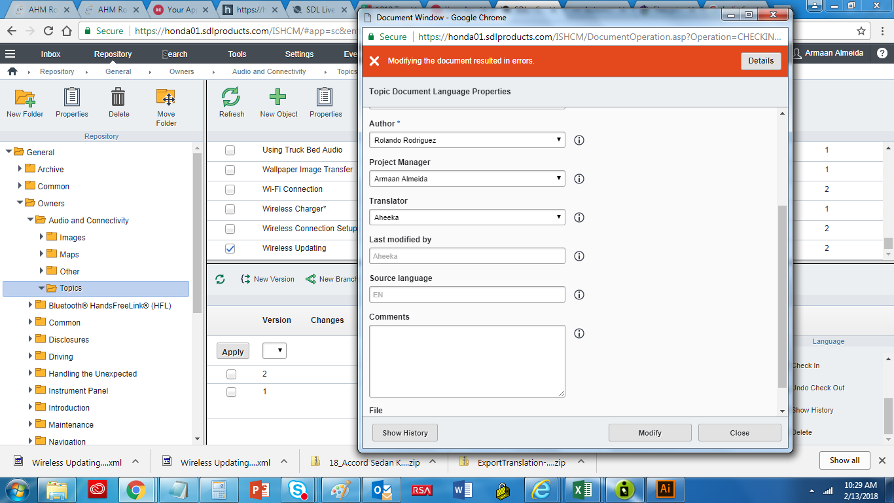Open the Author dropdown
Viewport: 894px width, 503px height.
[x=467, y=140]
